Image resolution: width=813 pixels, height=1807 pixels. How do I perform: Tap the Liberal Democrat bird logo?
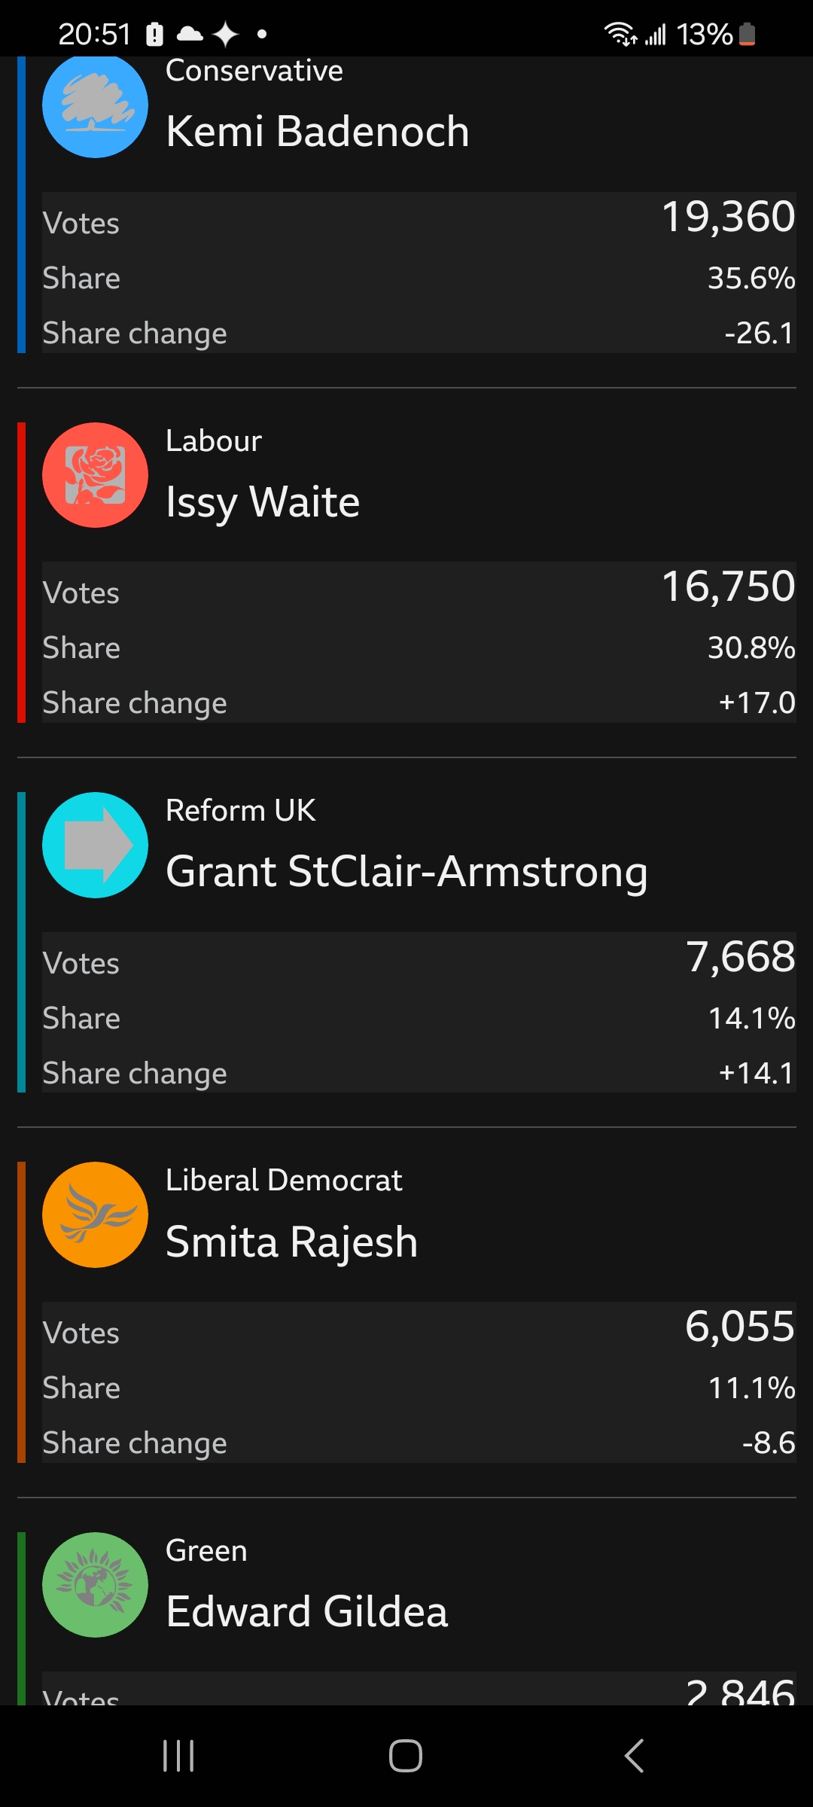tap(95, 1214)
